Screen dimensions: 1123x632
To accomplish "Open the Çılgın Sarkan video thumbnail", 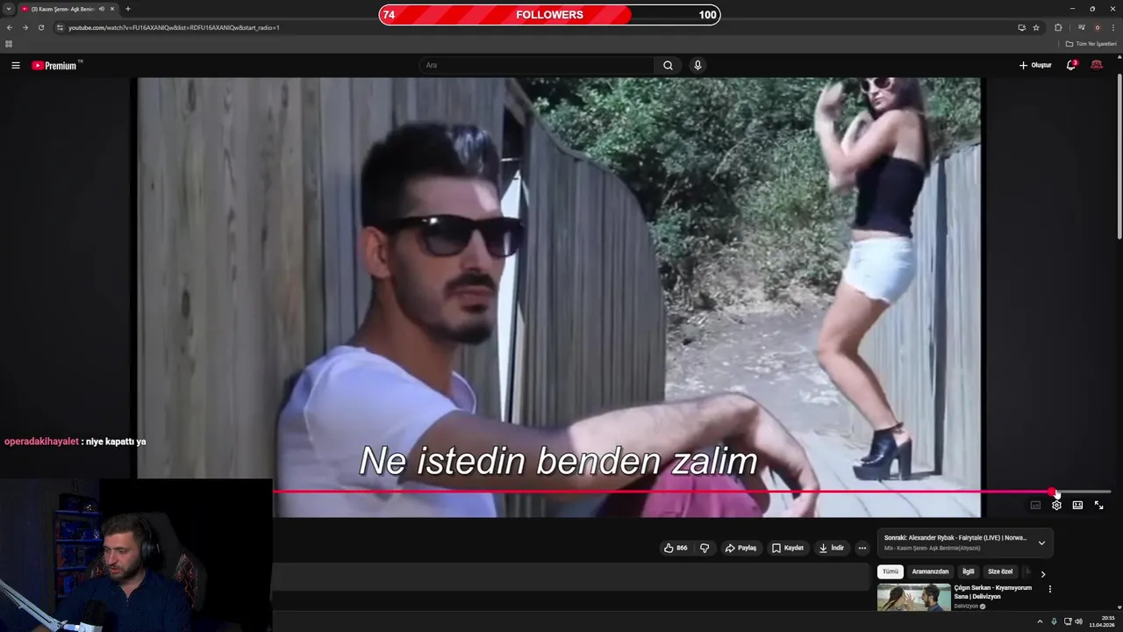I will (x=913, y=597).
